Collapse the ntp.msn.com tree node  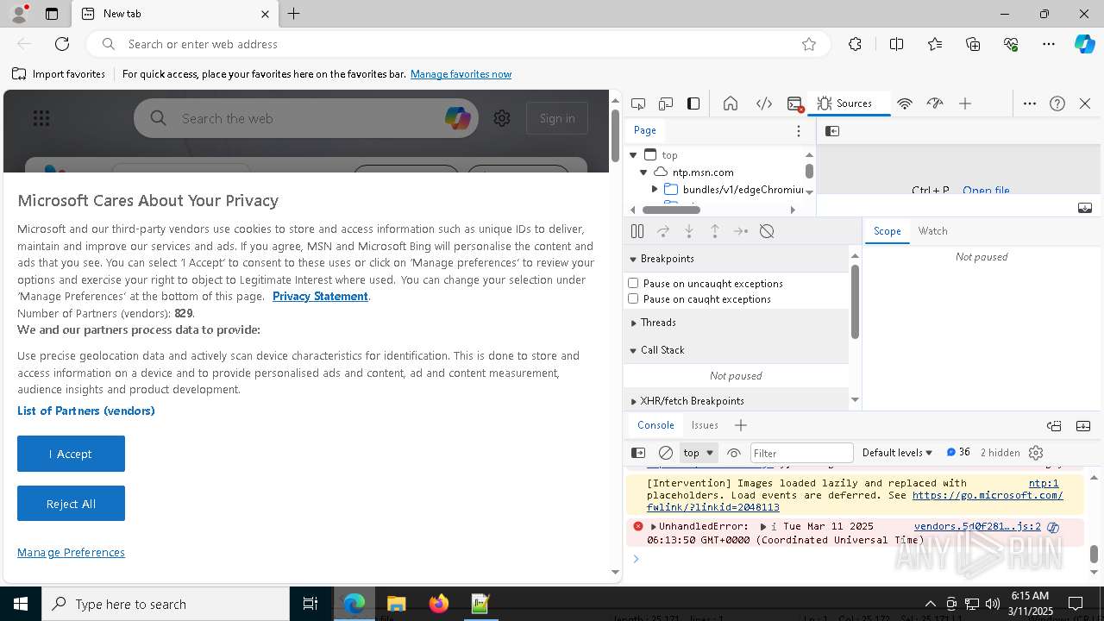[643, 172]
